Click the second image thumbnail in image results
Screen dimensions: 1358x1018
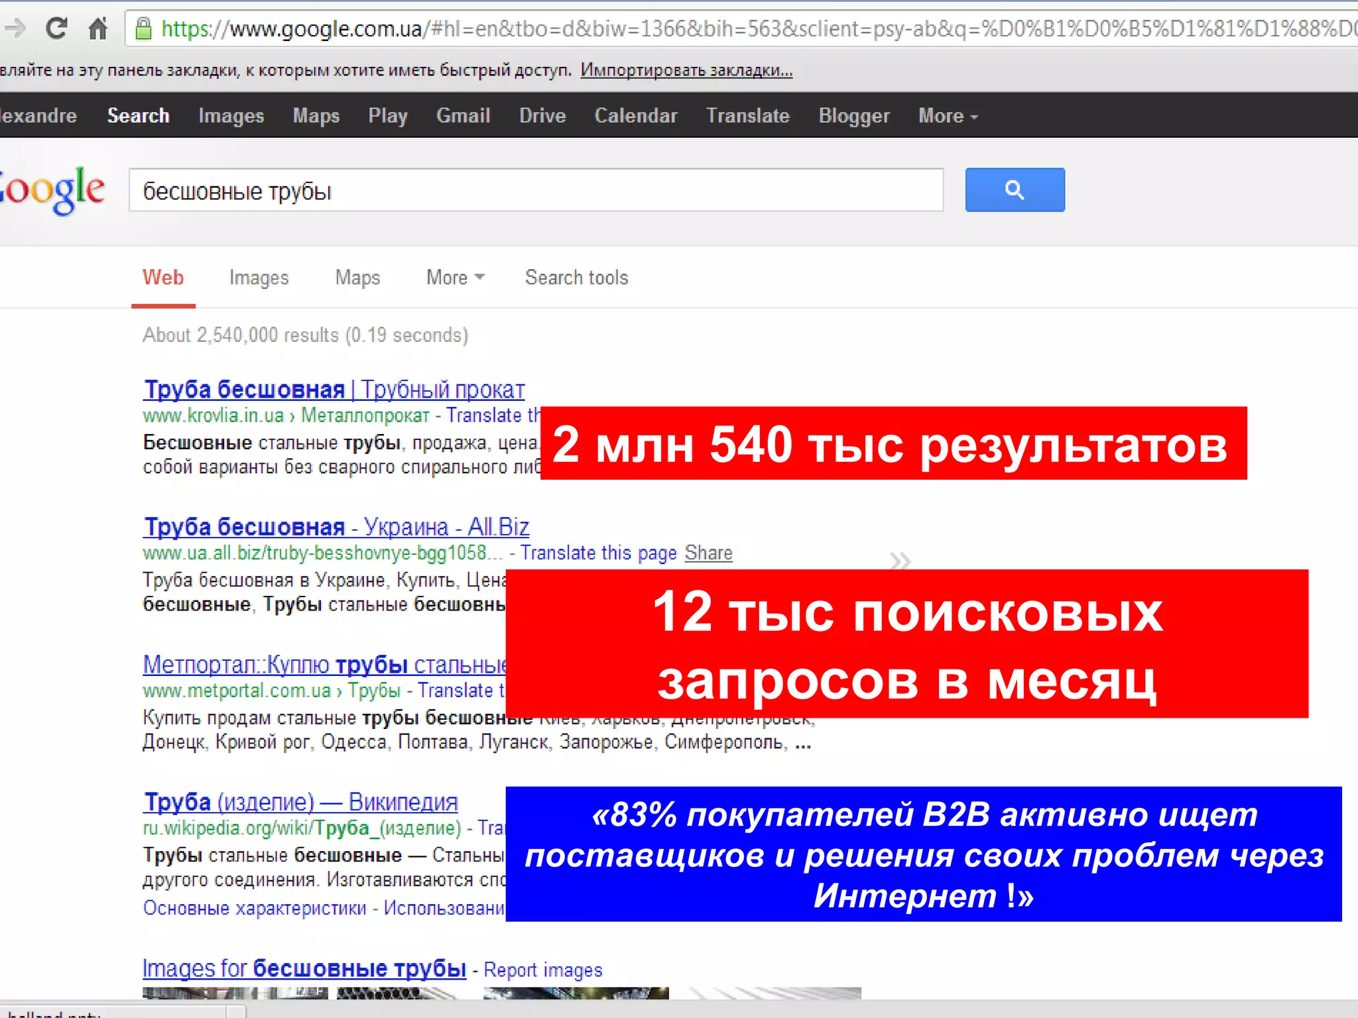click(x=398, y=993)
